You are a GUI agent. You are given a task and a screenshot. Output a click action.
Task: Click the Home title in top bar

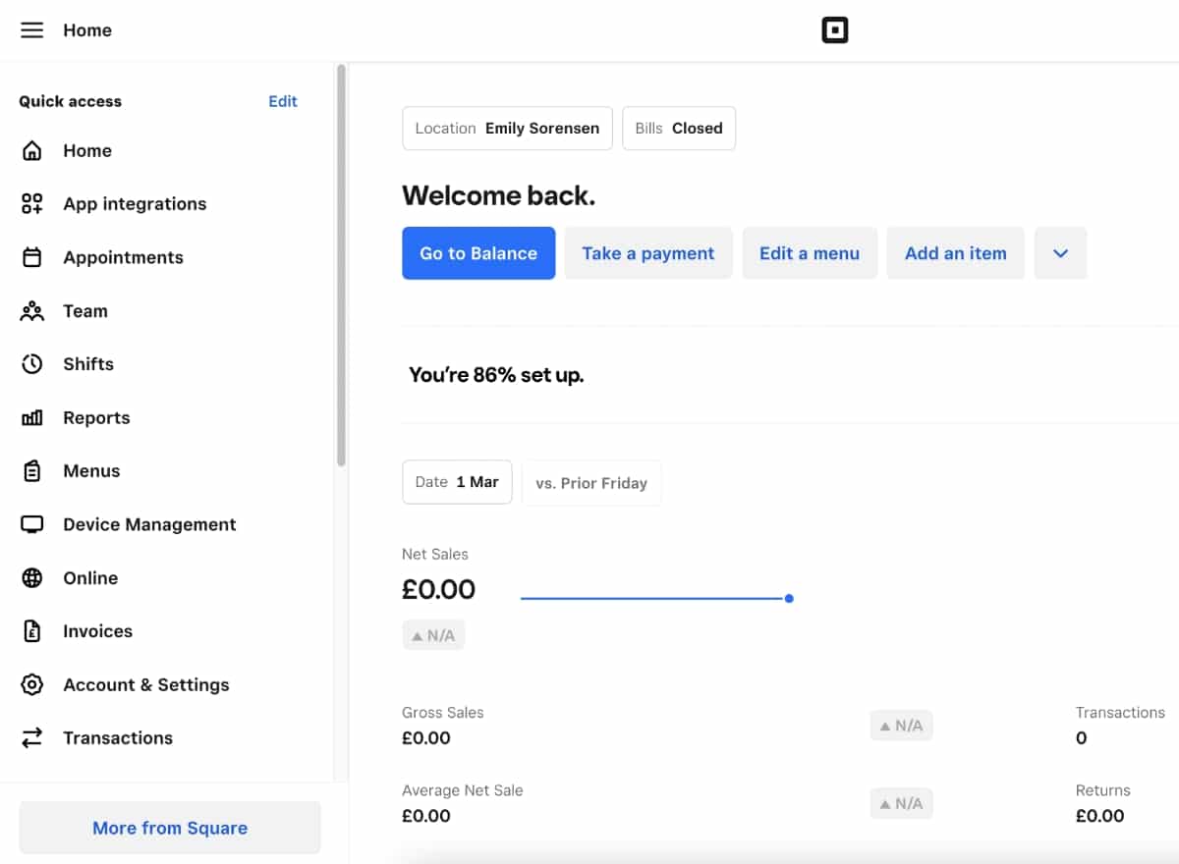(x=87, y=30)
